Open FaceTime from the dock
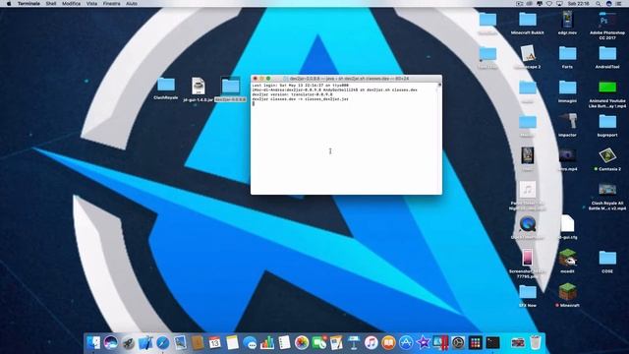 [318, 343]
